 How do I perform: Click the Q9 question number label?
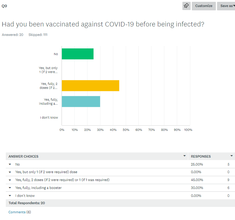pyautogui.click(x=4, y=6)
